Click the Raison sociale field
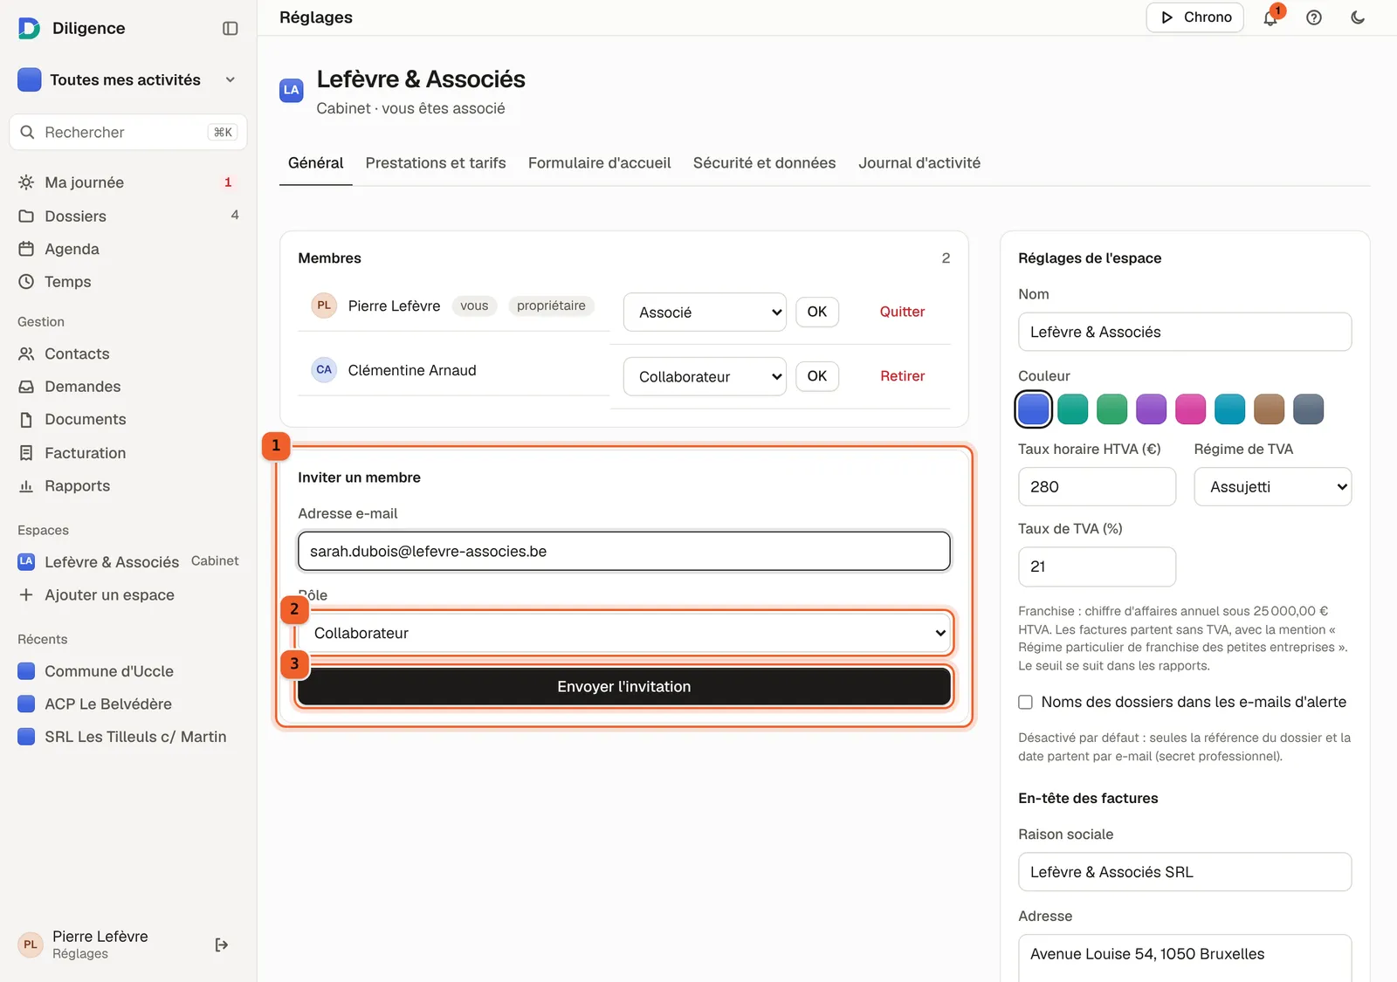 pyautogui.click(x=1185, y=872)
